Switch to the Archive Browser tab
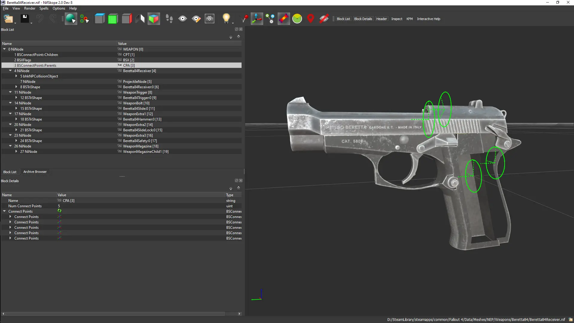This screenshot has height=323, width=574. click(x=35, y=172)
